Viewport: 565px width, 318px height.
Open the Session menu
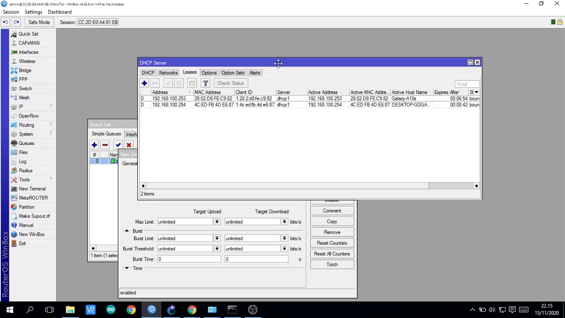[11, 12]
